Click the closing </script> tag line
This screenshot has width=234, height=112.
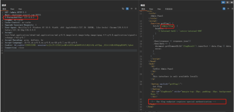156,59
